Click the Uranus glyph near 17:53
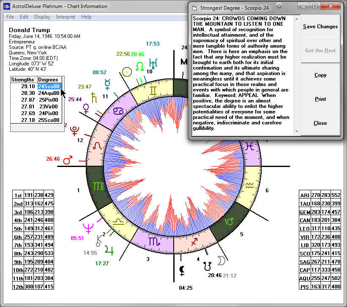This screenshot has height=307, width=347. (x=153, y=64)
